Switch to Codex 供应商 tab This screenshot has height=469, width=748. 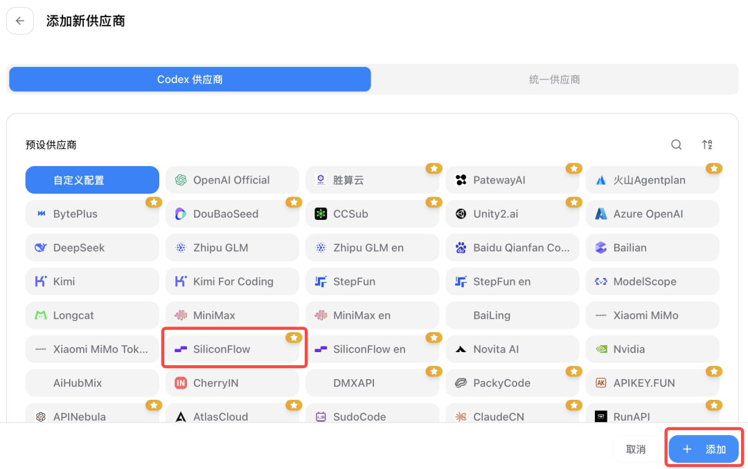190,79
